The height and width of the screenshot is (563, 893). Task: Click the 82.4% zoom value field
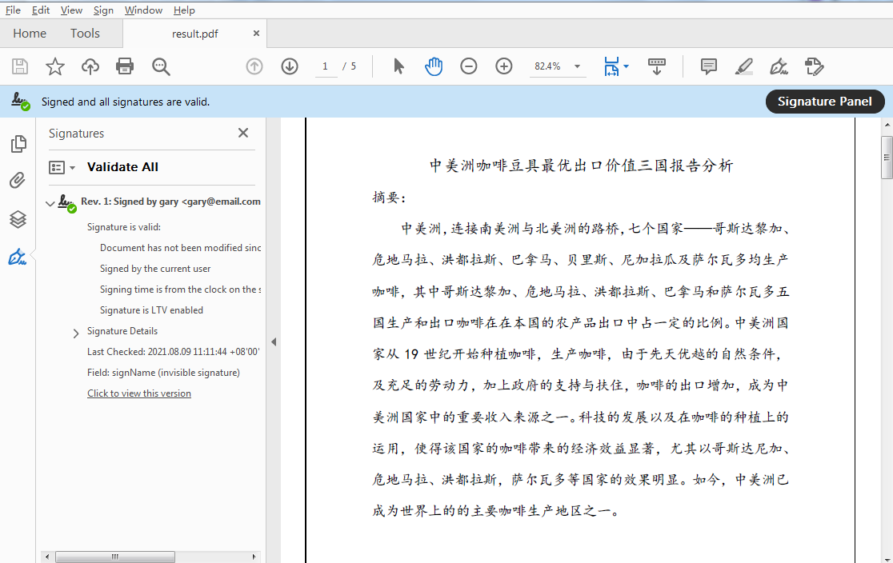click(548, 66)
